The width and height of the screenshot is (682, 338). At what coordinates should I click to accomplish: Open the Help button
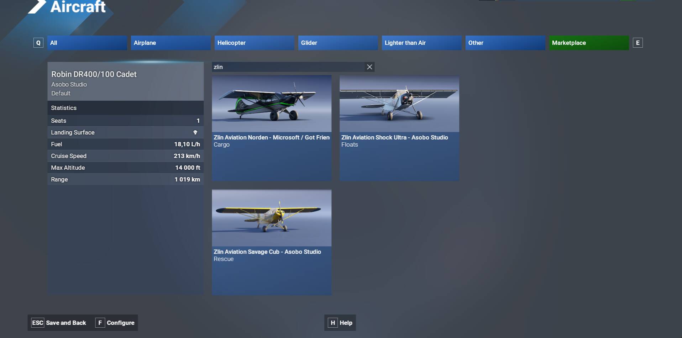click(x=340, y=323)
